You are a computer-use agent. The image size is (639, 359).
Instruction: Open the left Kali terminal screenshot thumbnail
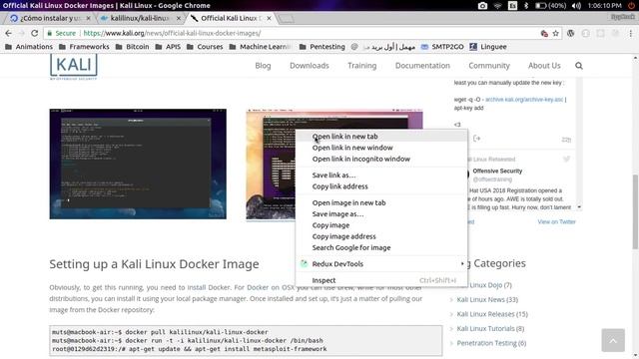[138, 164]
